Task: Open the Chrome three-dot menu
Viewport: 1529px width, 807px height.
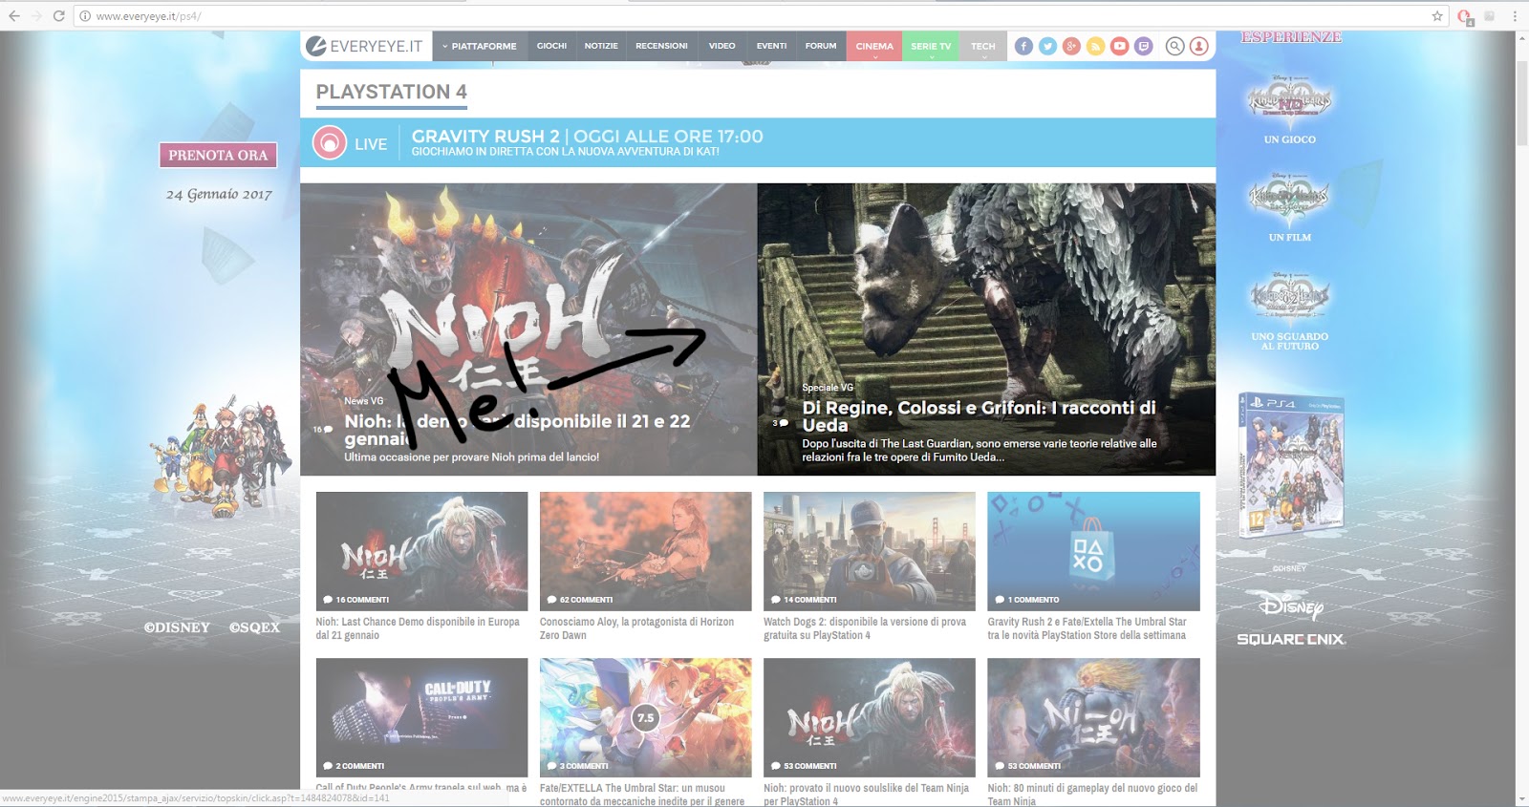Action: click(x=1515, y=16)
